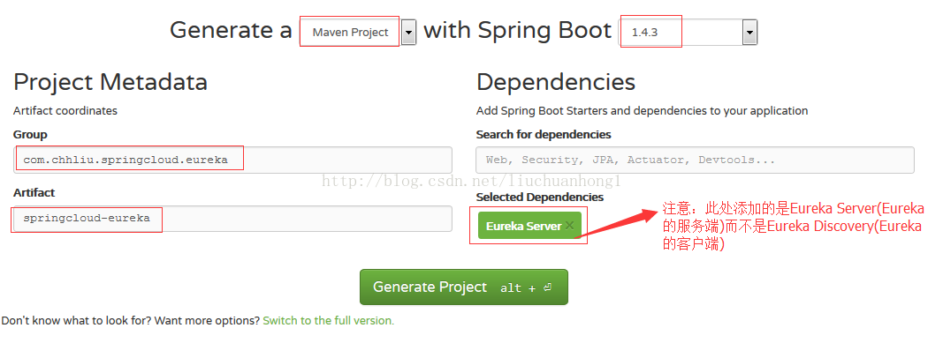Image resolution: width=928 pixels, height=343 pixels.
Task: Click the Selected Dependencies label
Action: [540, 197]
